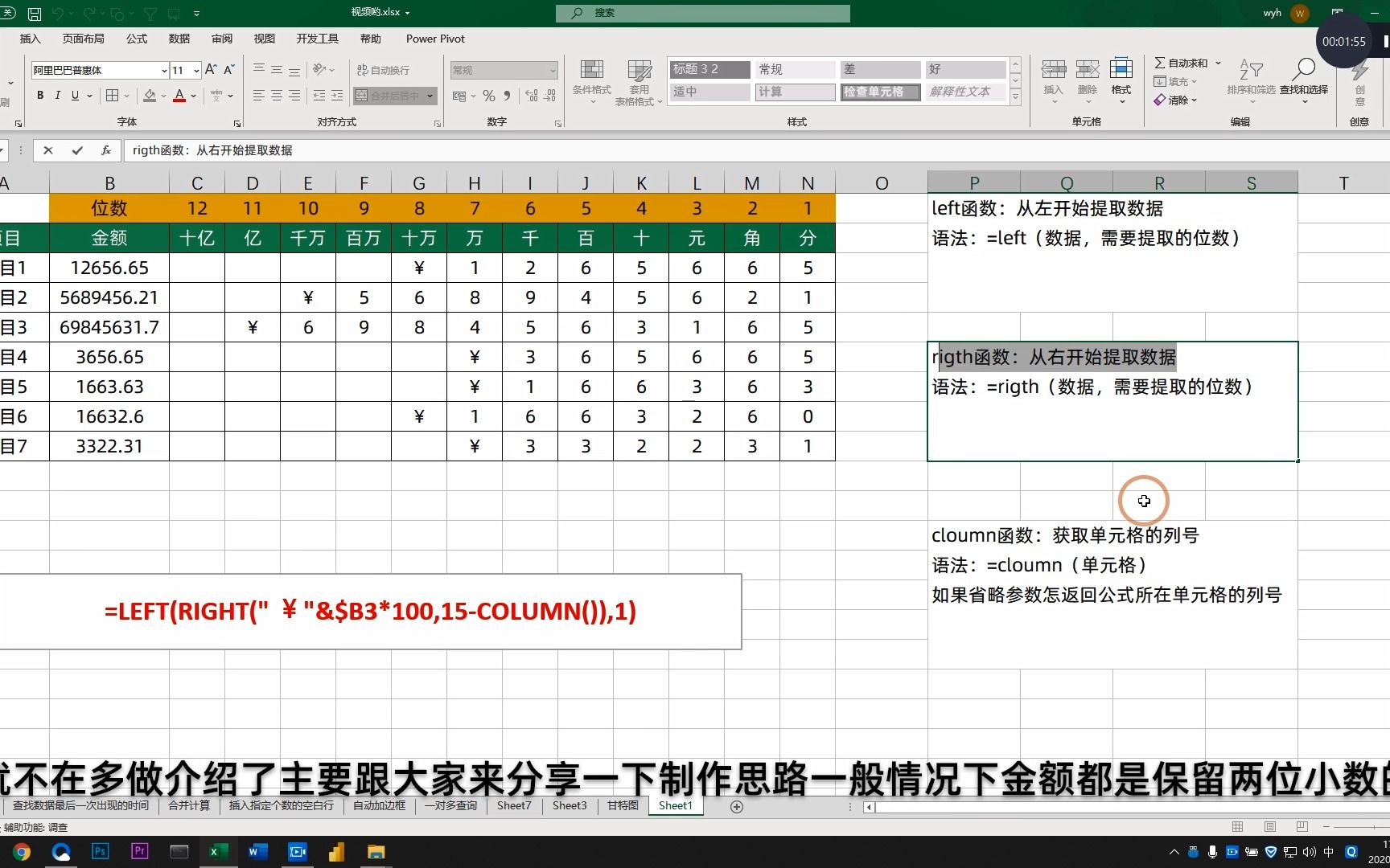1390x868 pixels.
Task: Toggle underline formatting
Action: (x=75, y=96)
